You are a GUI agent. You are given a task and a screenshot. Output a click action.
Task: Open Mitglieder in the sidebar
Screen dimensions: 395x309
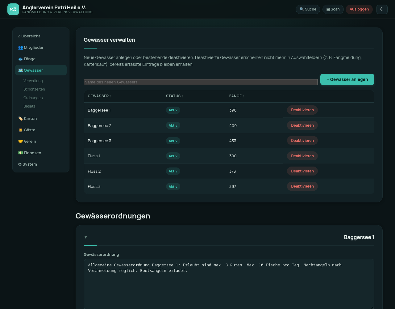point(41,47)
